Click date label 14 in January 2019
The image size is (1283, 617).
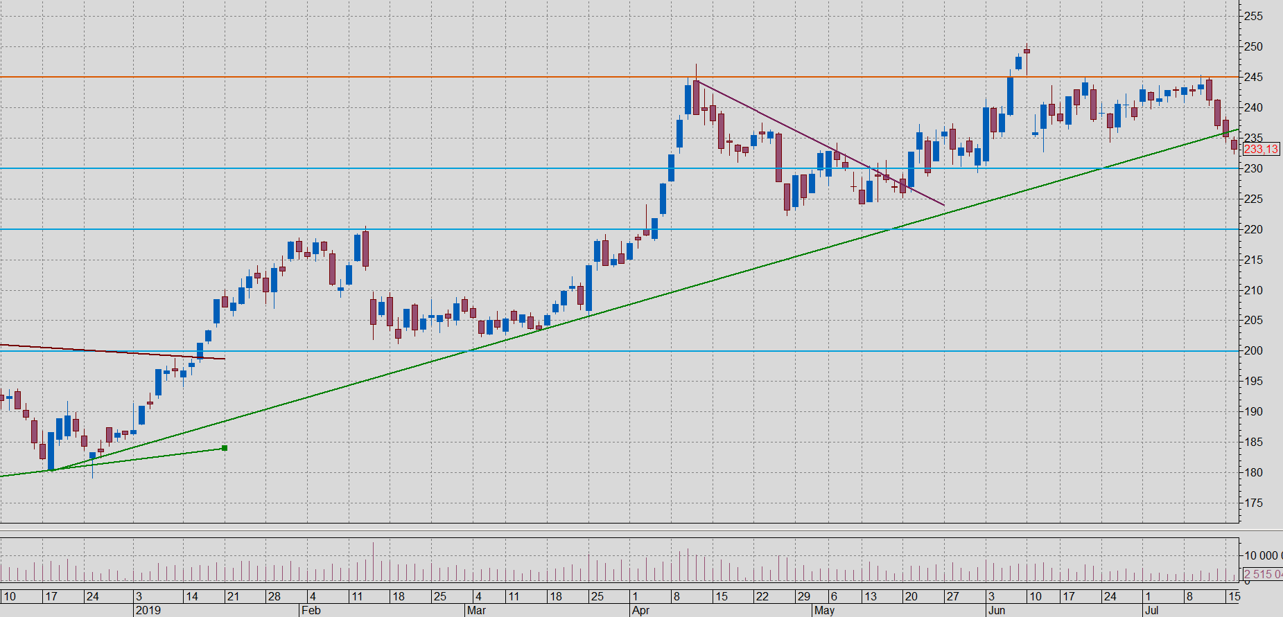(192, 596)
